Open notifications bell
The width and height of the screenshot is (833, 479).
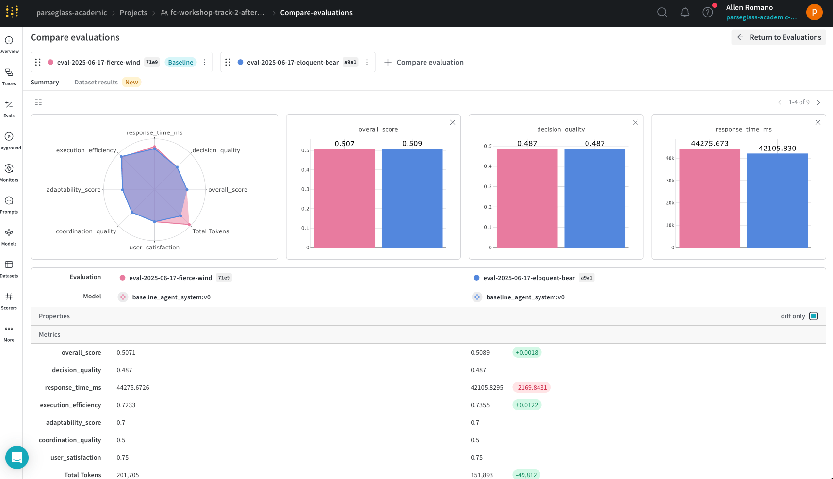(685, 12)
